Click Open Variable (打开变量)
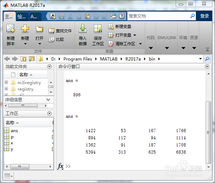This screenshot has width=215, height=183. click(120, 35)
